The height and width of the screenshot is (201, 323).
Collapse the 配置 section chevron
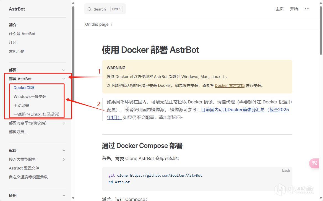(x=64, y=151)
